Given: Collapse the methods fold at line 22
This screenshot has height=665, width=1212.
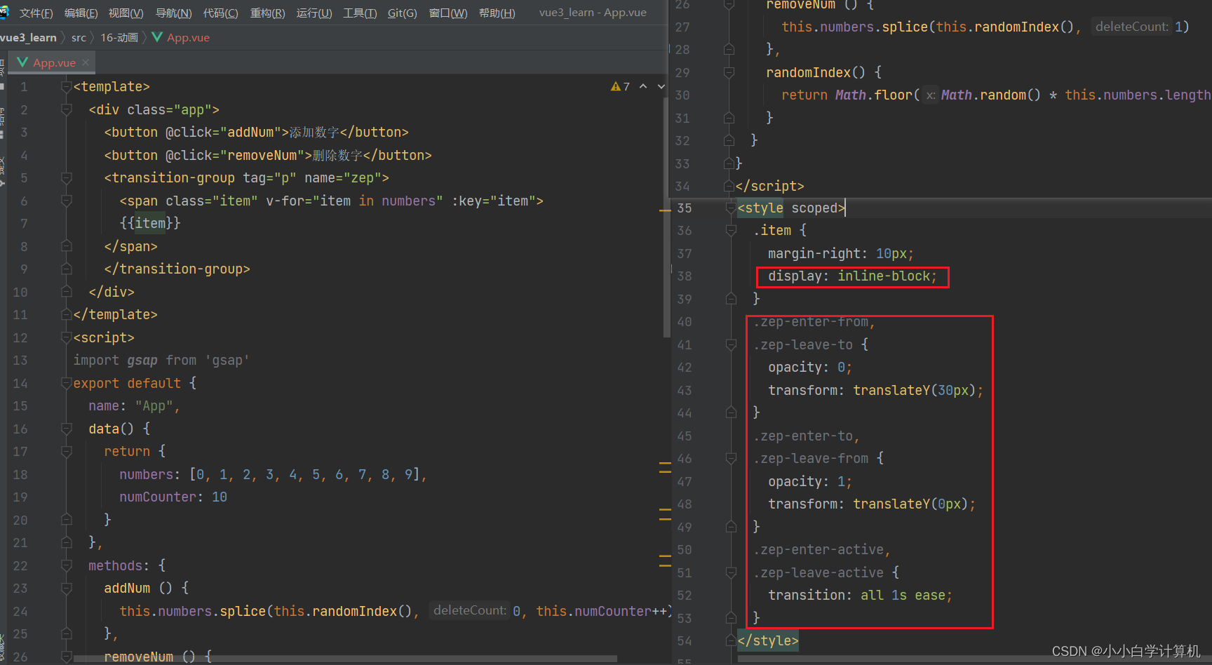Looking at the screenshot, I should (x=67, y=565).
